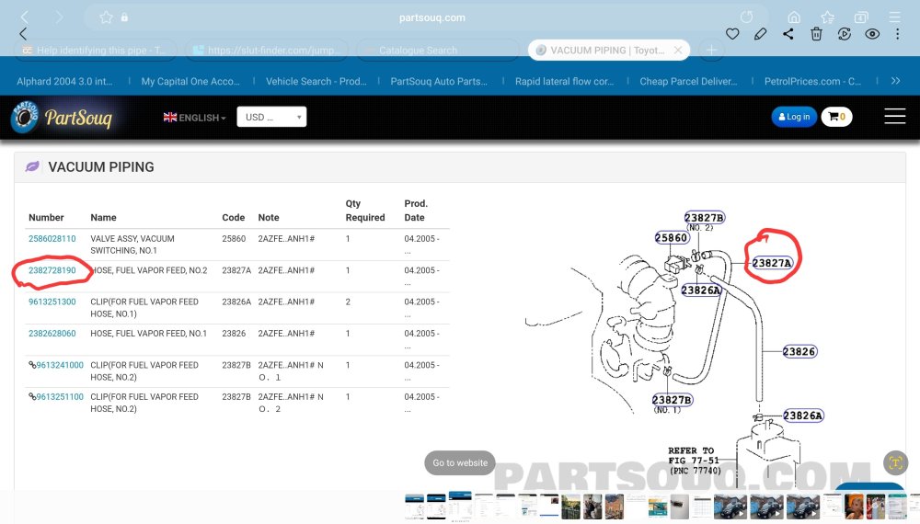Click the Number column header
Screen dimensions: 920x524
point(46,218)
